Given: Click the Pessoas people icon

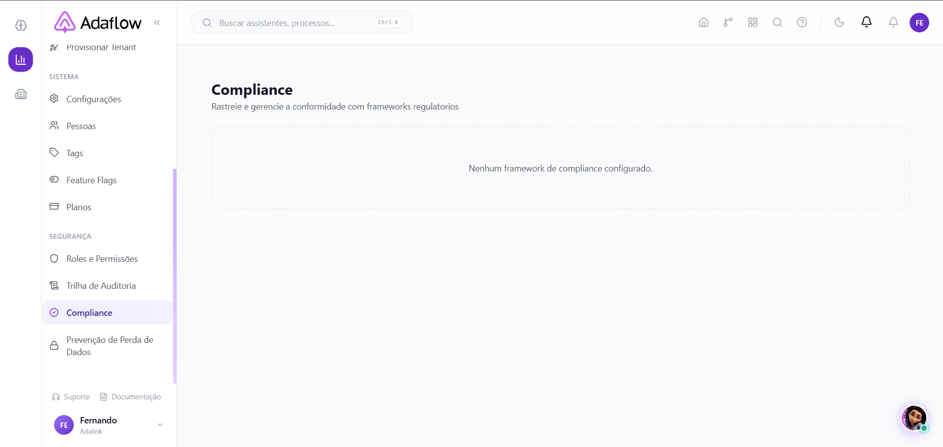Looking at the screenshot, I should coord(54,125).
